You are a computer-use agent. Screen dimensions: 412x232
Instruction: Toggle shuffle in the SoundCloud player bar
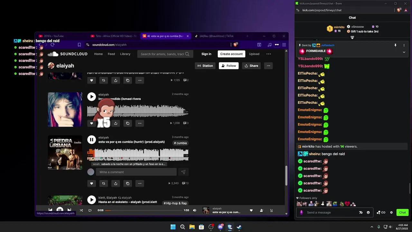81,210
